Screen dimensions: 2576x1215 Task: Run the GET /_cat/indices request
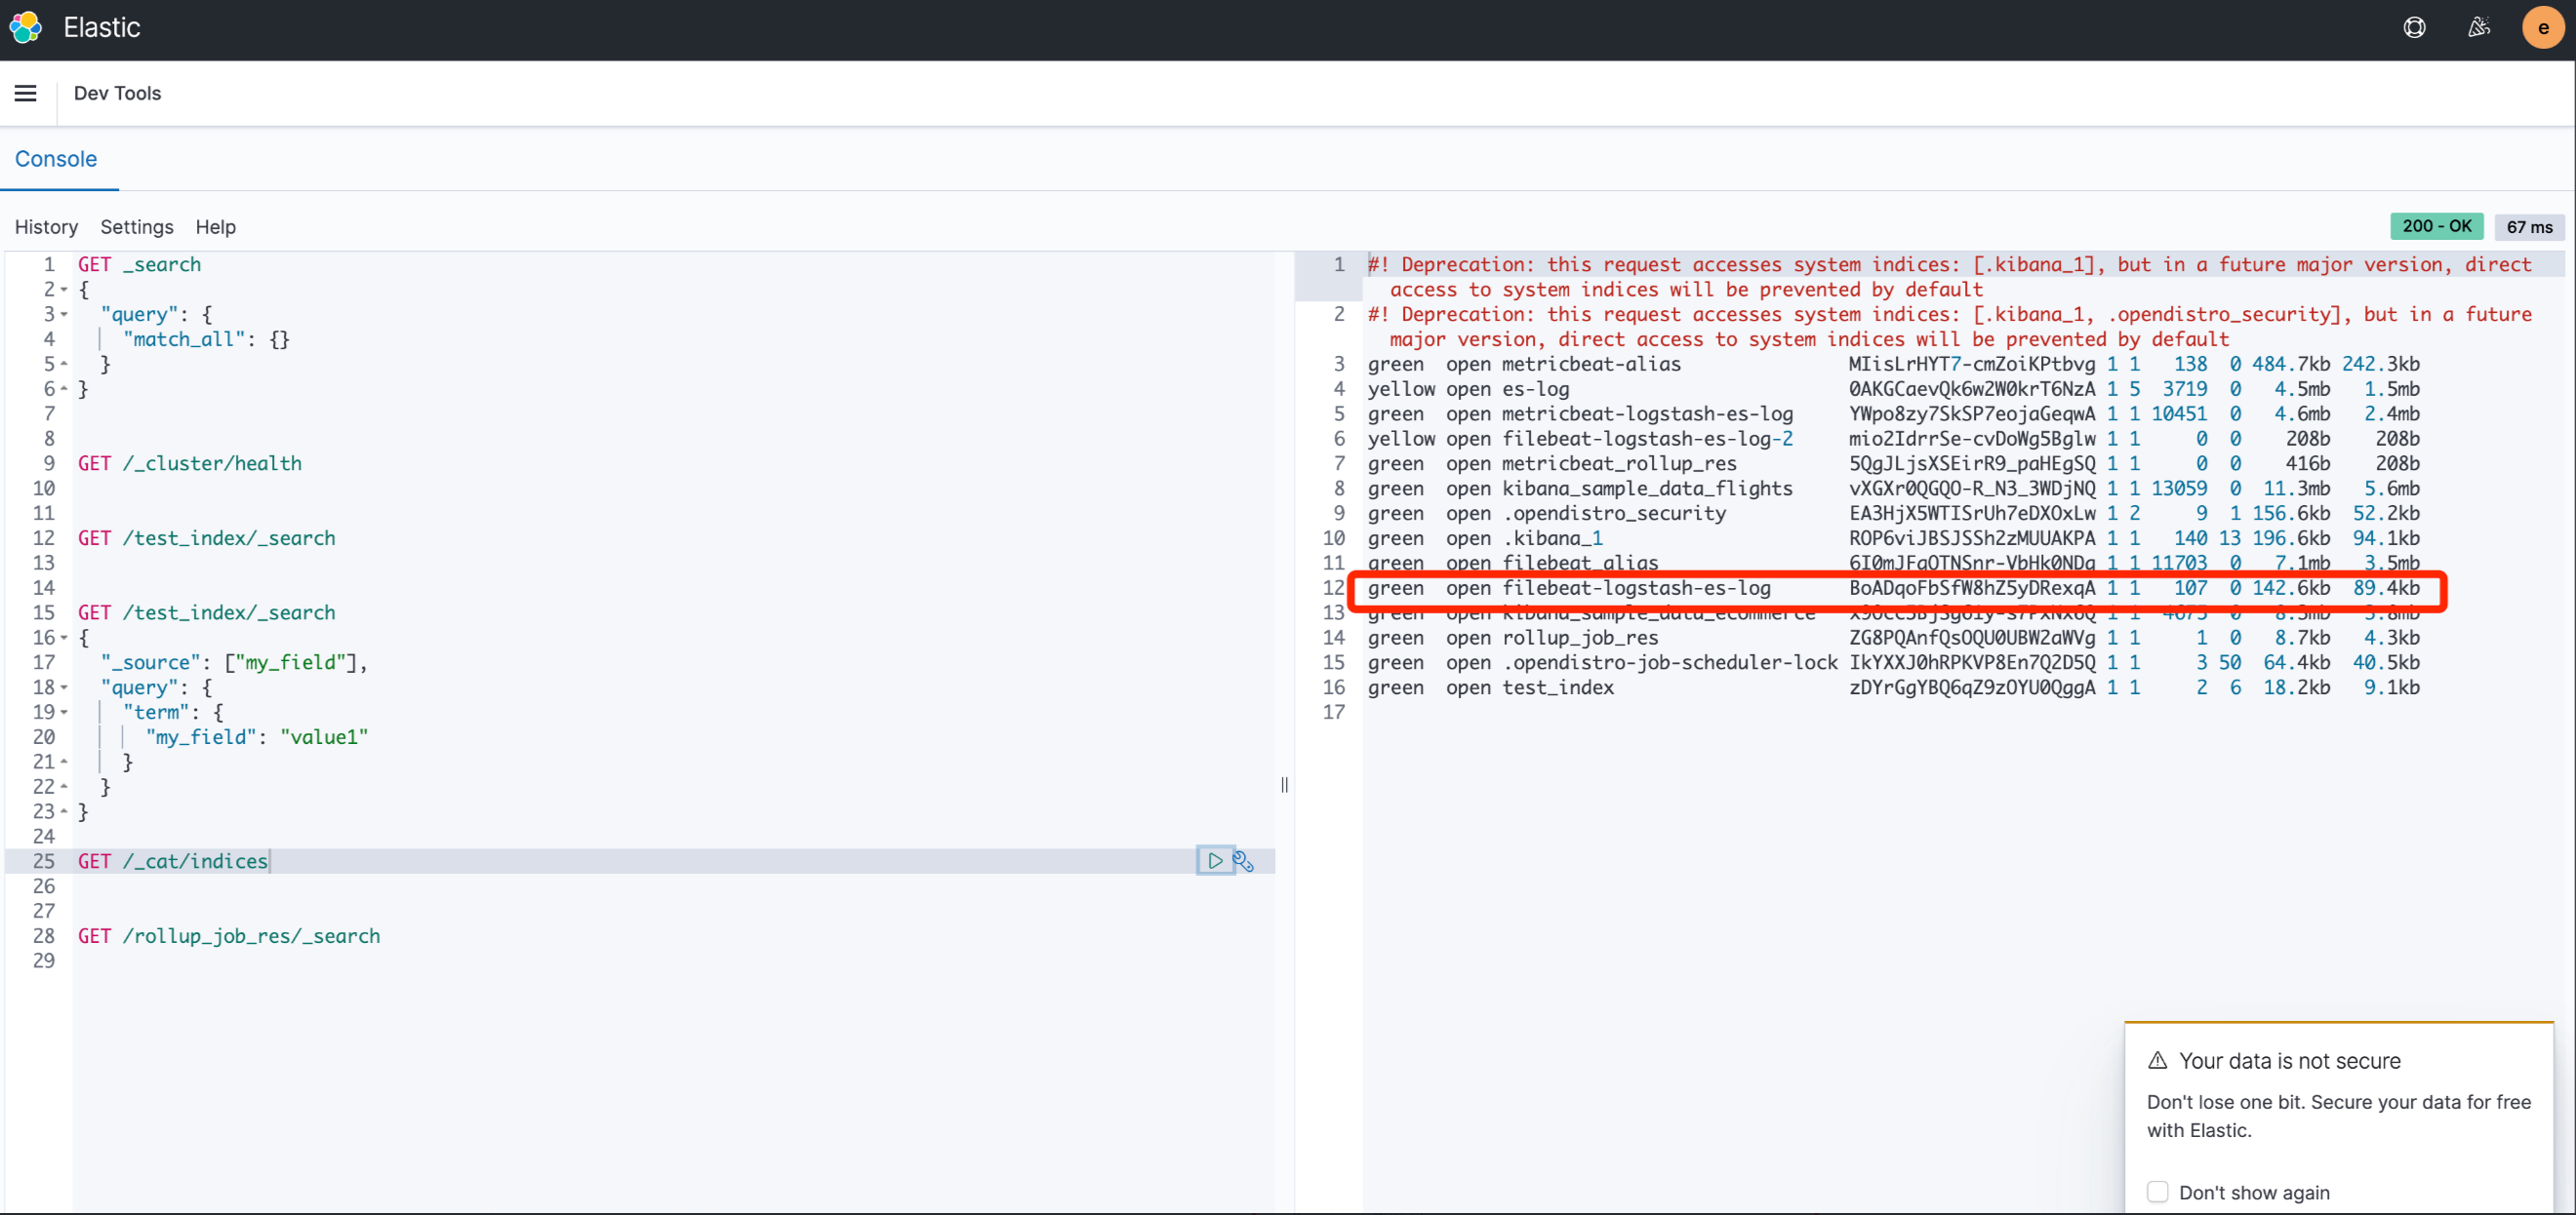(1214, 860)
